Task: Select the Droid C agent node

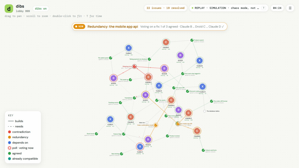Action: coord(145,95)
